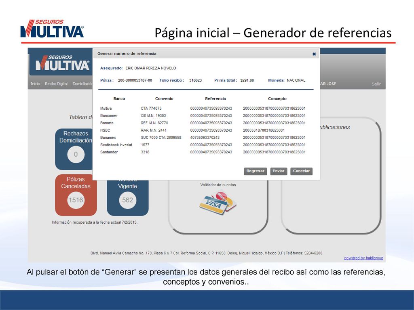This screenshot has width=414, height=310.
Task: Click convenio CTA 774073
Action: coord(151,108)
